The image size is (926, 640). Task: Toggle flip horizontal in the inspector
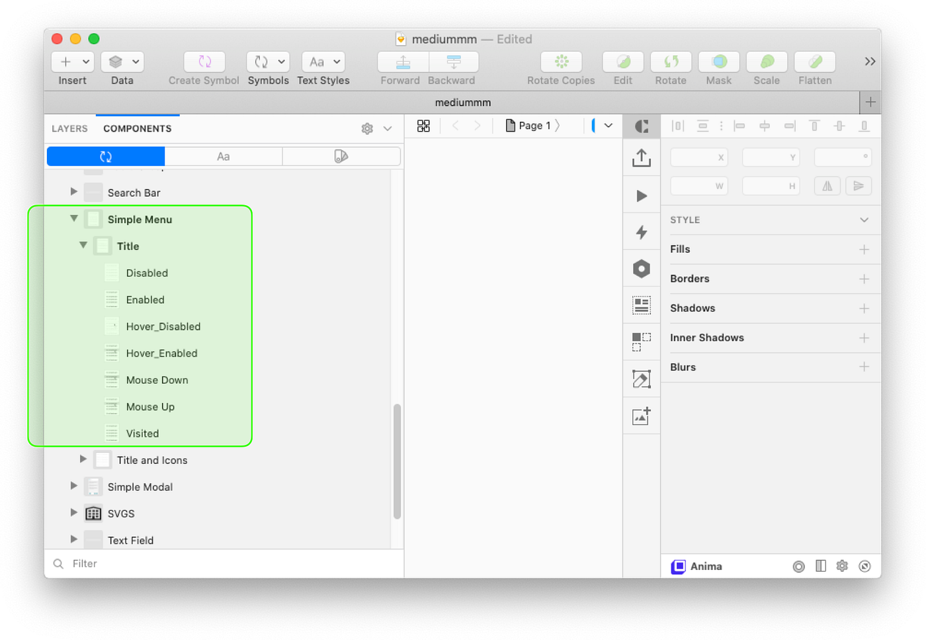click(827, 186)
